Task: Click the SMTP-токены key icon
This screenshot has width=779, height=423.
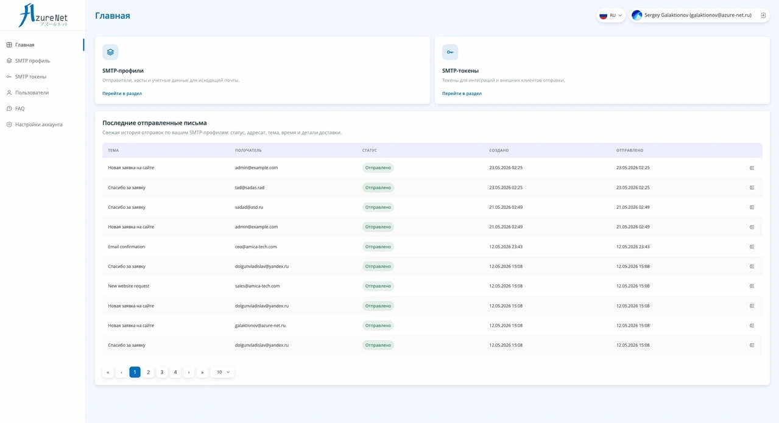Action: 450,52
